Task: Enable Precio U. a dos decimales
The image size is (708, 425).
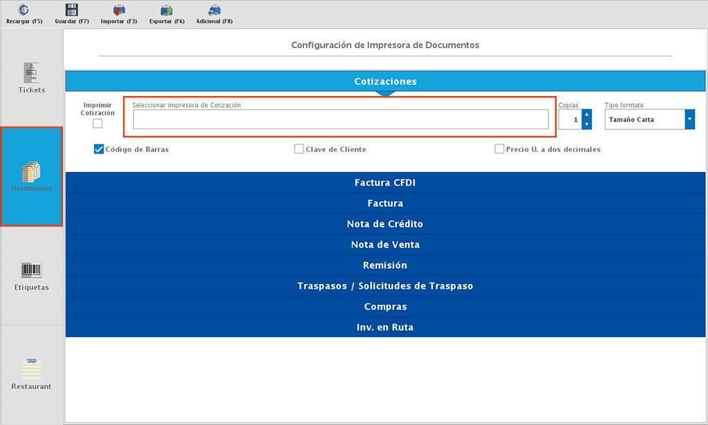Action: coord(499,149)
